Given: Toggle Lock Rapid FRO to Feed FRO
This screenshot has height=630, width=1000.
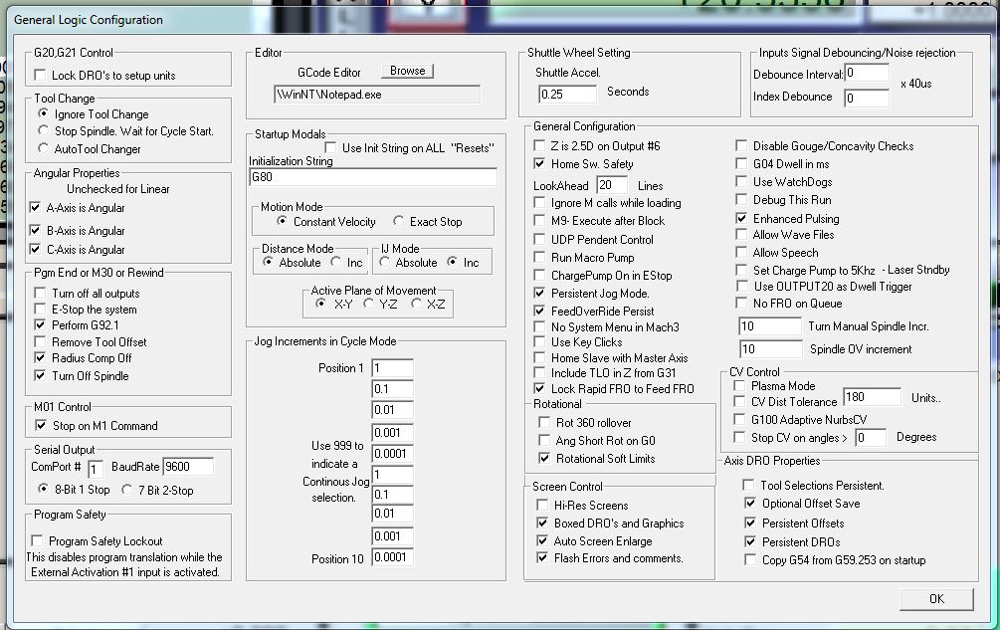Looking at the screenshot, I should (539, 388).
